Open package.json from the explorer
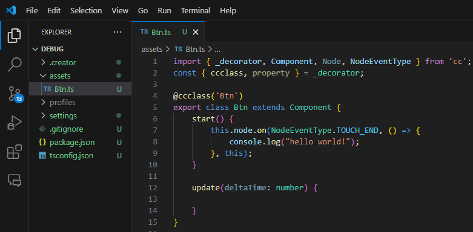The width and height of the screenshot is (473, 232). tap(80, 143)
